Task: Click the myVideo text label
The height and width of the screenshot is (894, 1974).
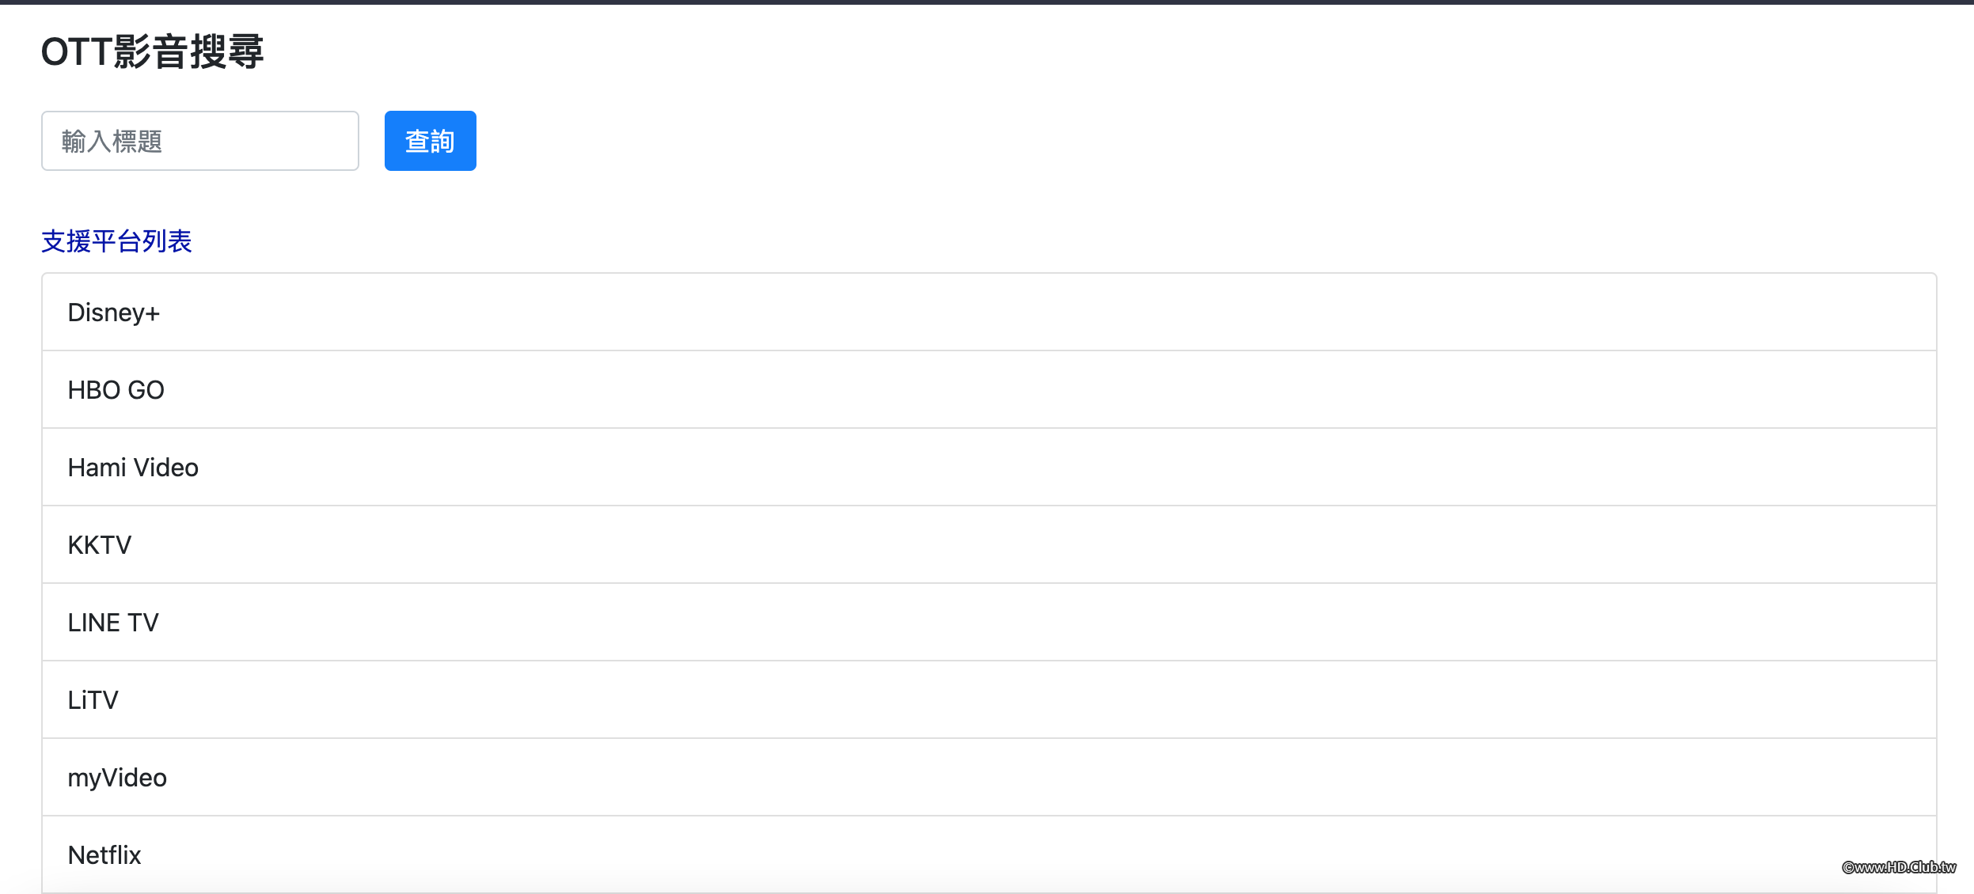Action: pyautogui.click(x=117, y=778)
